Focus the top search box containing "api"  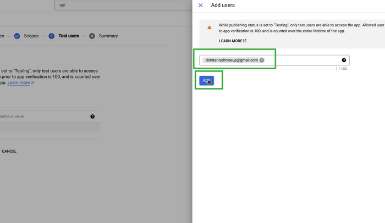pyautogui.click(x=121, y=5)
